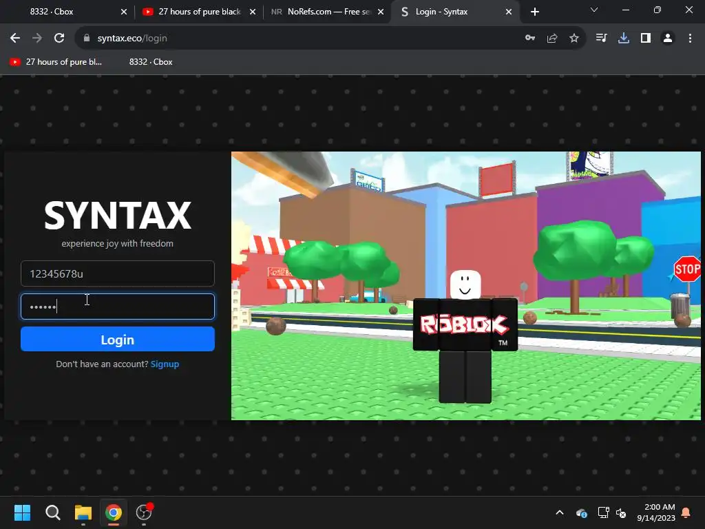This screenshot has height=529, width=705.
Task: Click the blue Login button
Action: point(117,339)
